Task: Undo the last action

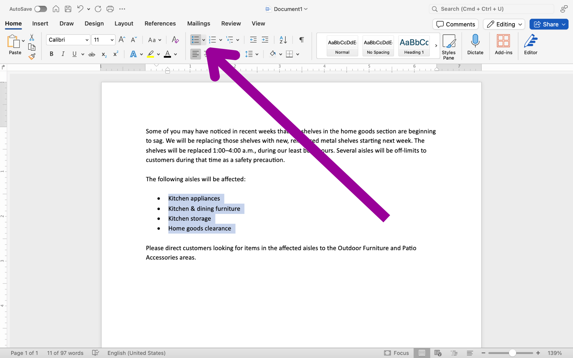Action: [x=80, y=9]
